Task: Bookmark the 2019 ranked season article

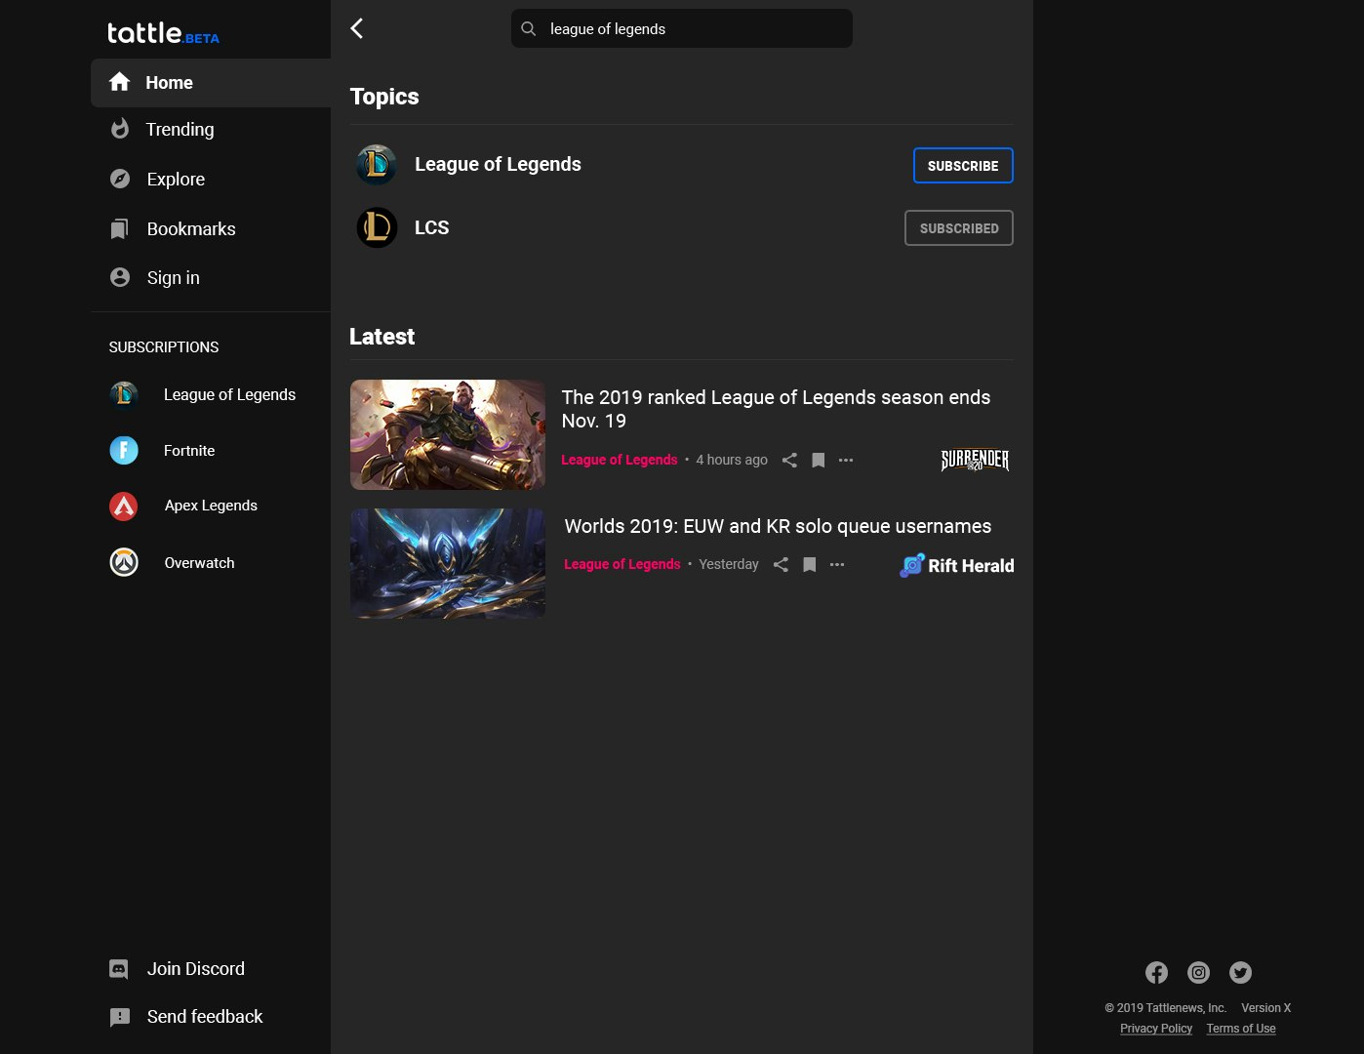Action: pyautogui.click(x=819, y=460)
